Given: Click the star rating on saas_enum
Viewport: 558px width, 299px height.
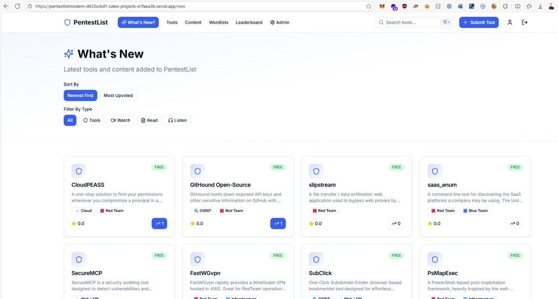Looking at the screenshot, I should (434, 224).
